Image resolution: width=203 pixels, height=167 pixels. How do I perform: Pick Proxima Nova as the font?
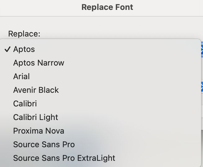pos(38,131)
